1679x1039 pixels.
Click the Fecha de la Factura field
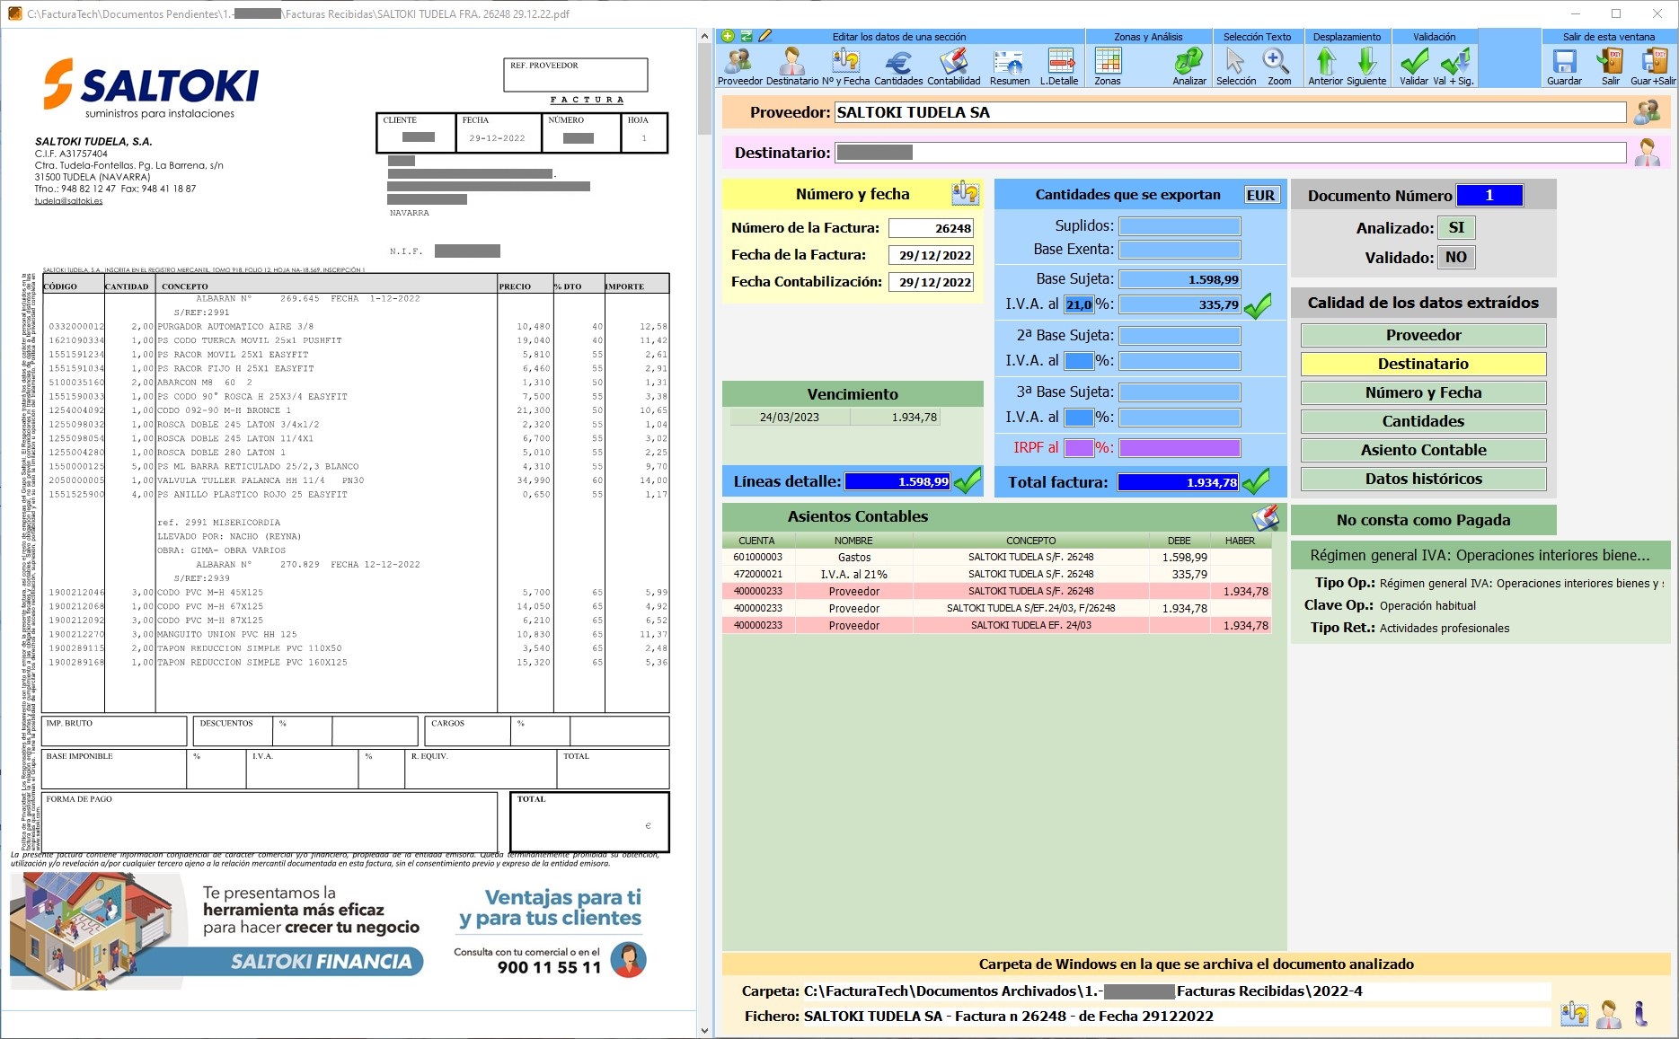(931, 255)
